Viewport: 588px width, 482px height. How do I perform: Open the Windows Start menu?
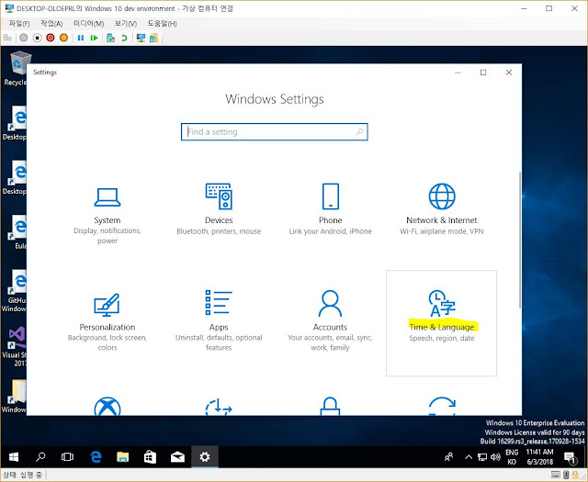(14, 457)
